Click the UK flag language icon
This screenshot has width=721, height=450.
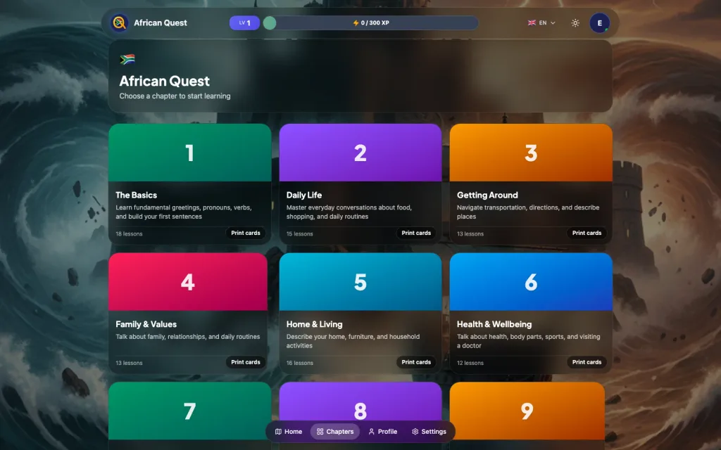pyautogui.click(x=532, y=22)
